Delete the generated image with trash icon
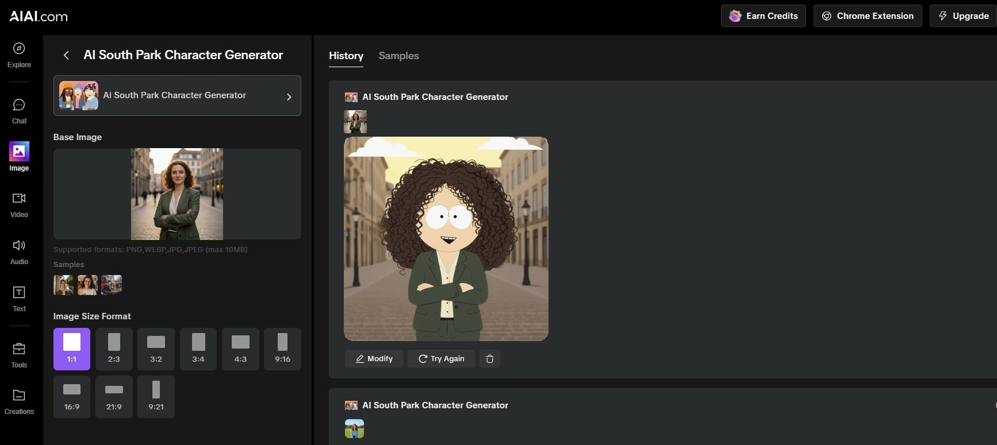 click(490, 359)
